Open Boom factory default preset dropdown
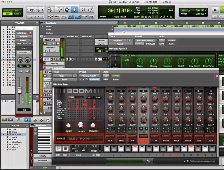This screenshot has height=170, width=224. [x=90, y=76]
